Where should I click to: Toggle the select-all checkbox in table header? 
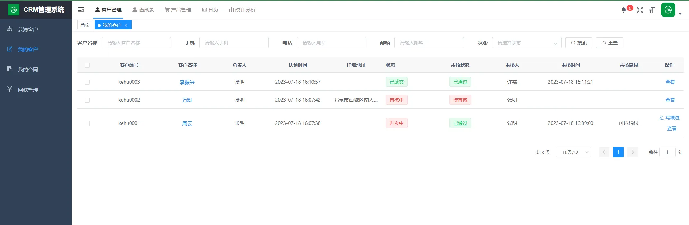[87, 65]
